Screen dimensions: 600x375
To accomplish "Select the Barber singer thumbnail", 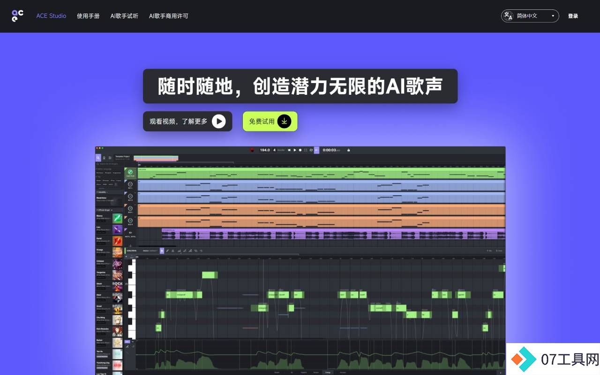I will pos(117,343).
